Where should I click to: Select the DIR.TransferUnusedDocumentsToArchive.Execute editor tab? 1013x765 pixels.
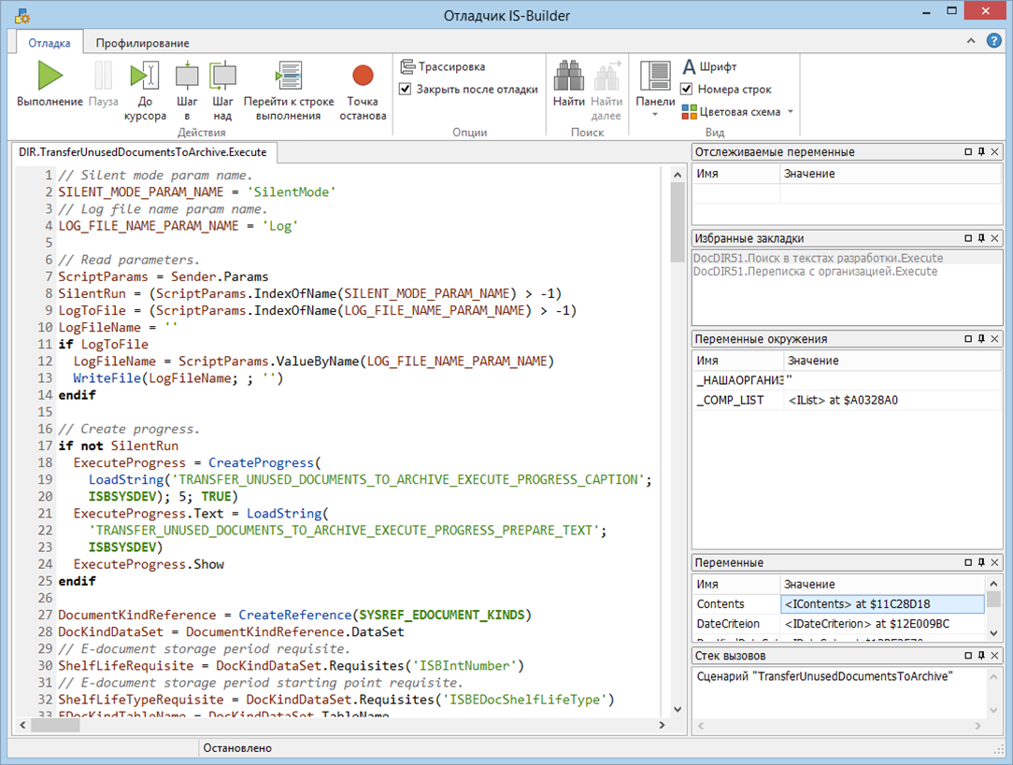click(143, 152)
